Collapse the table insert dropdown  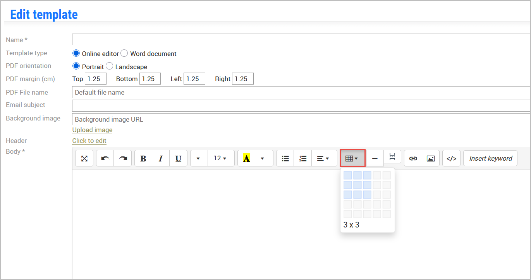coord(352,158)
